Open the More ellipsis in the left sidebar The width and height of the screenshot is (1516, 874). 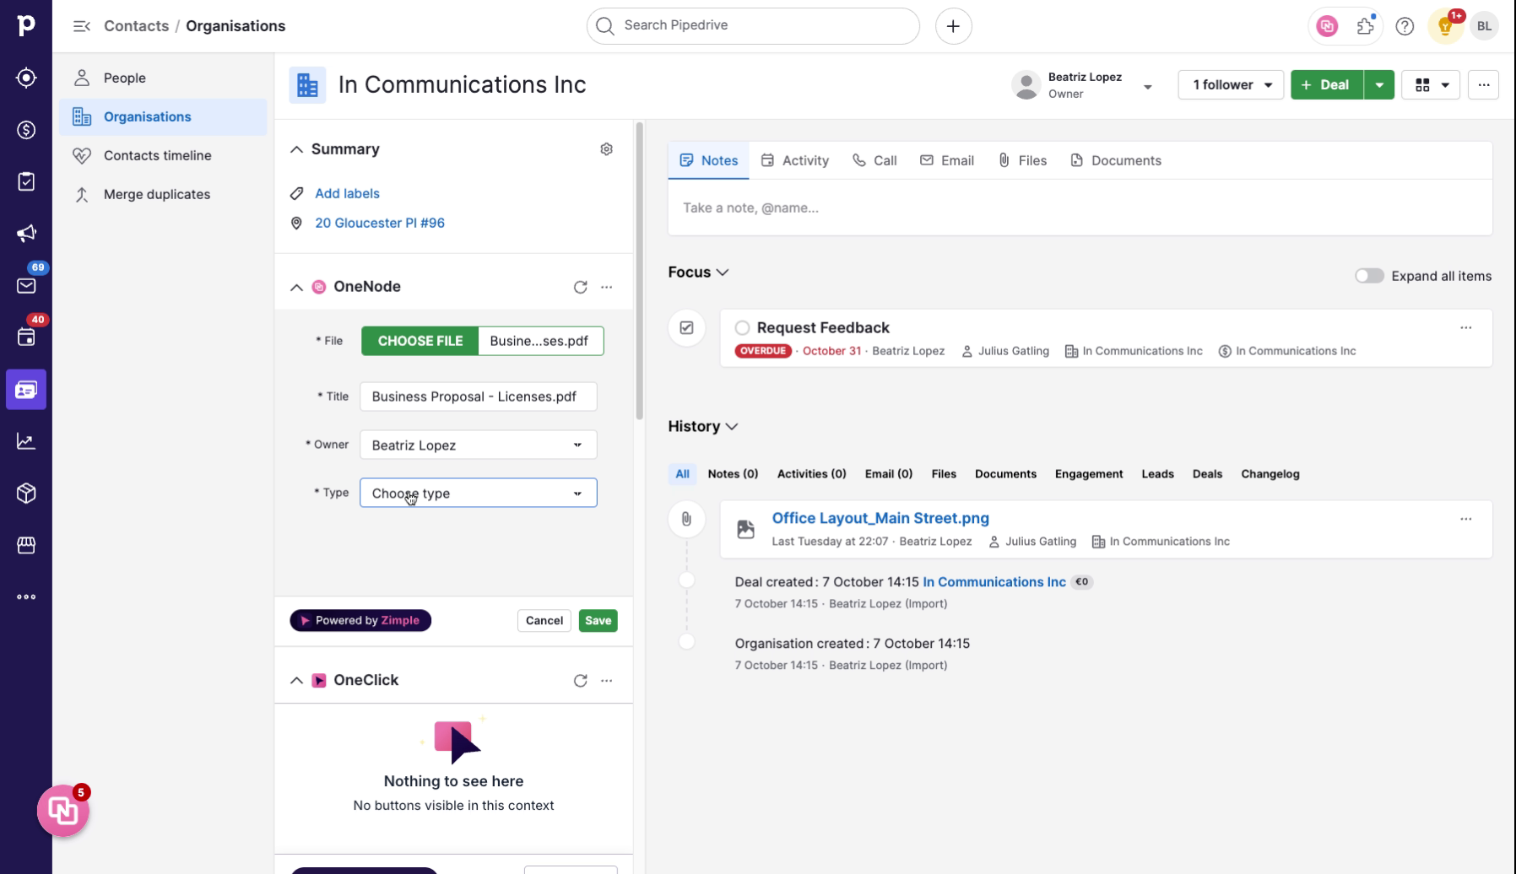pos(26,597)
